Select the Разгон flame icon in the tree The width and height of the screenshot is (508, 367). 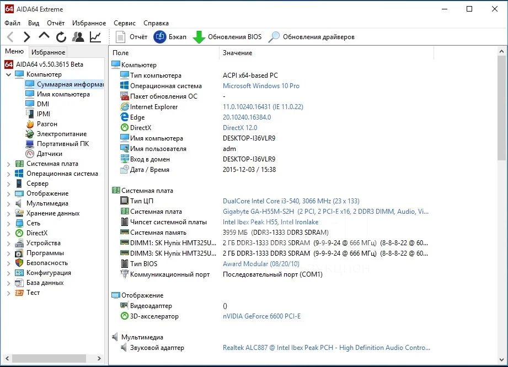point(30,124)
